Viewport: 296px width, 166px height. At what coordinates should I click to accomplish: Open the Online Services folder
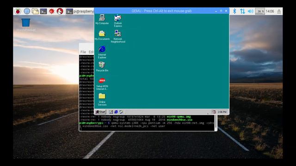pyautogui.click(x=102, y=100)
